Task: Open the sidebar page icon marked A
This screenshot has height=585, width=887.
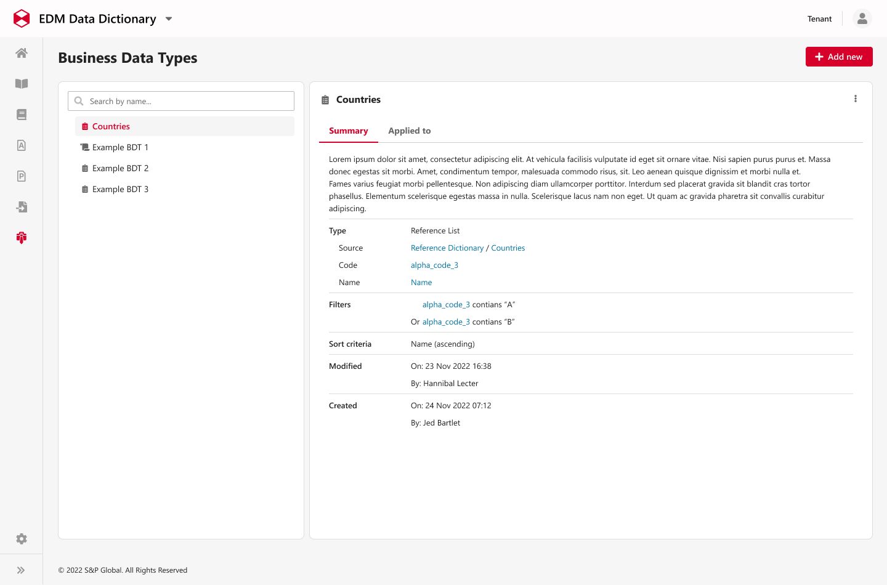Action: coord(22,145)
